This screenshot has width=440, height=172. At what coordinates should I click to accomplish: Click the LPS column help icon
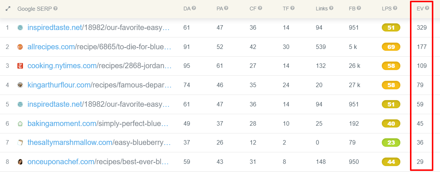pos(395,9)
